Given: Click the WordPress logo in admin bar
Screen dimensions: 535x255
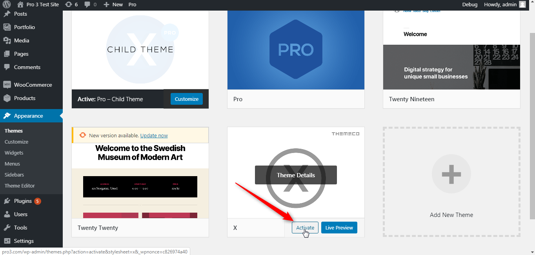Looking at the screenshot, I should [x=7, y=5].
